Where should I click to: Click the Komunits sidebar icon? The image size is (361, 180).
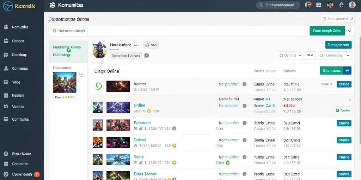[6, 27]
